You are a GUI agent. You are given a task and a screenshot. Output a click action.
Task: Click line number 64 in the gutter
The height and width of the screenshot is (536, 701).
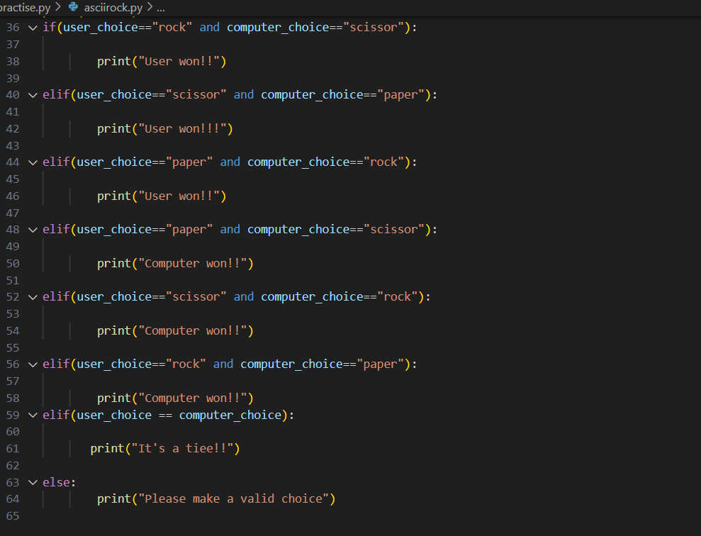coord(13,499)
